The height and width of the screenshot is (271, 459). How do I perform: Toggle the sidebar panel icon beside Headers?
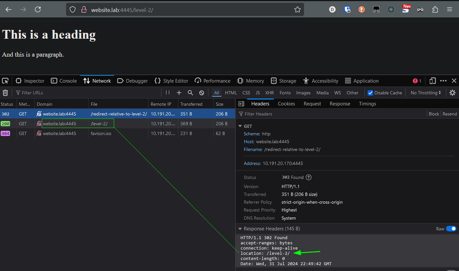[x=241, y=104]
